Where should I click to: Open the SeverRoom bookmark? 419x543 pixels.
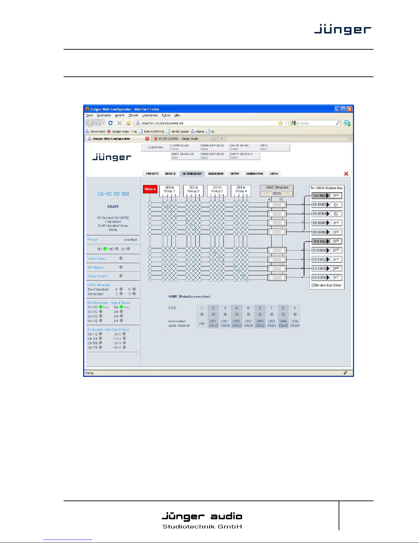pyautogui.click(x=95, y=132)
